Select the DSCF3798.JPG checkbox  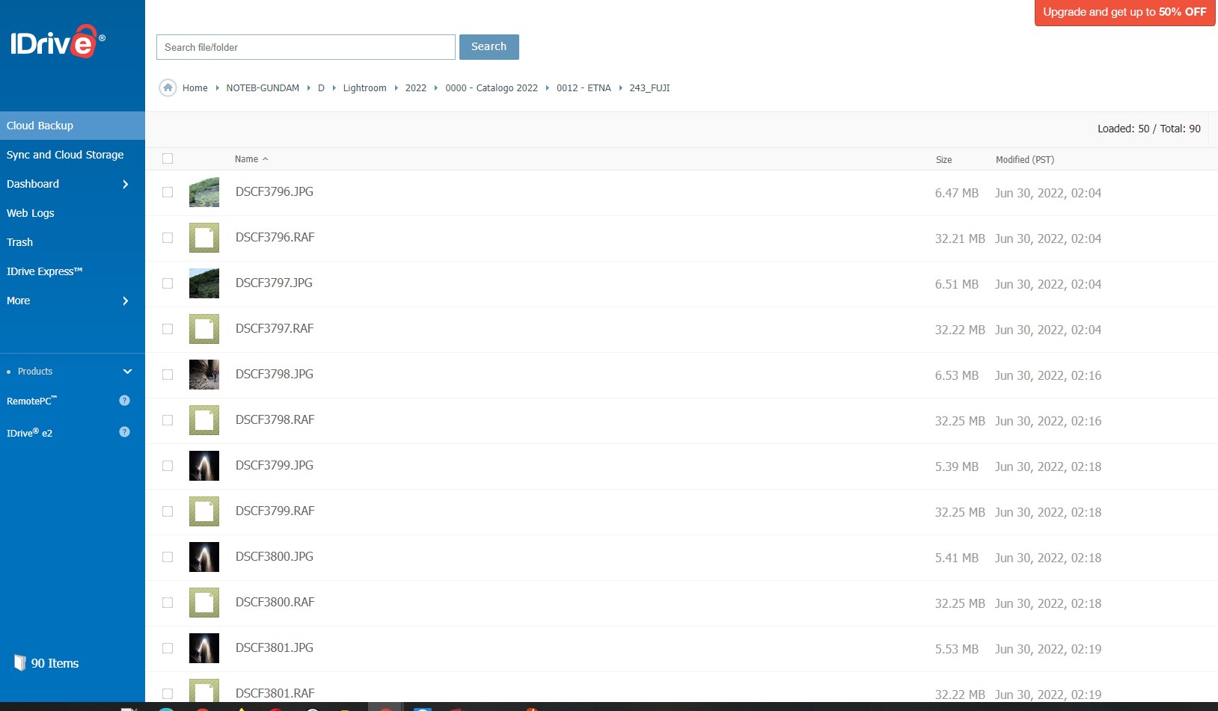tap(168, 375)
